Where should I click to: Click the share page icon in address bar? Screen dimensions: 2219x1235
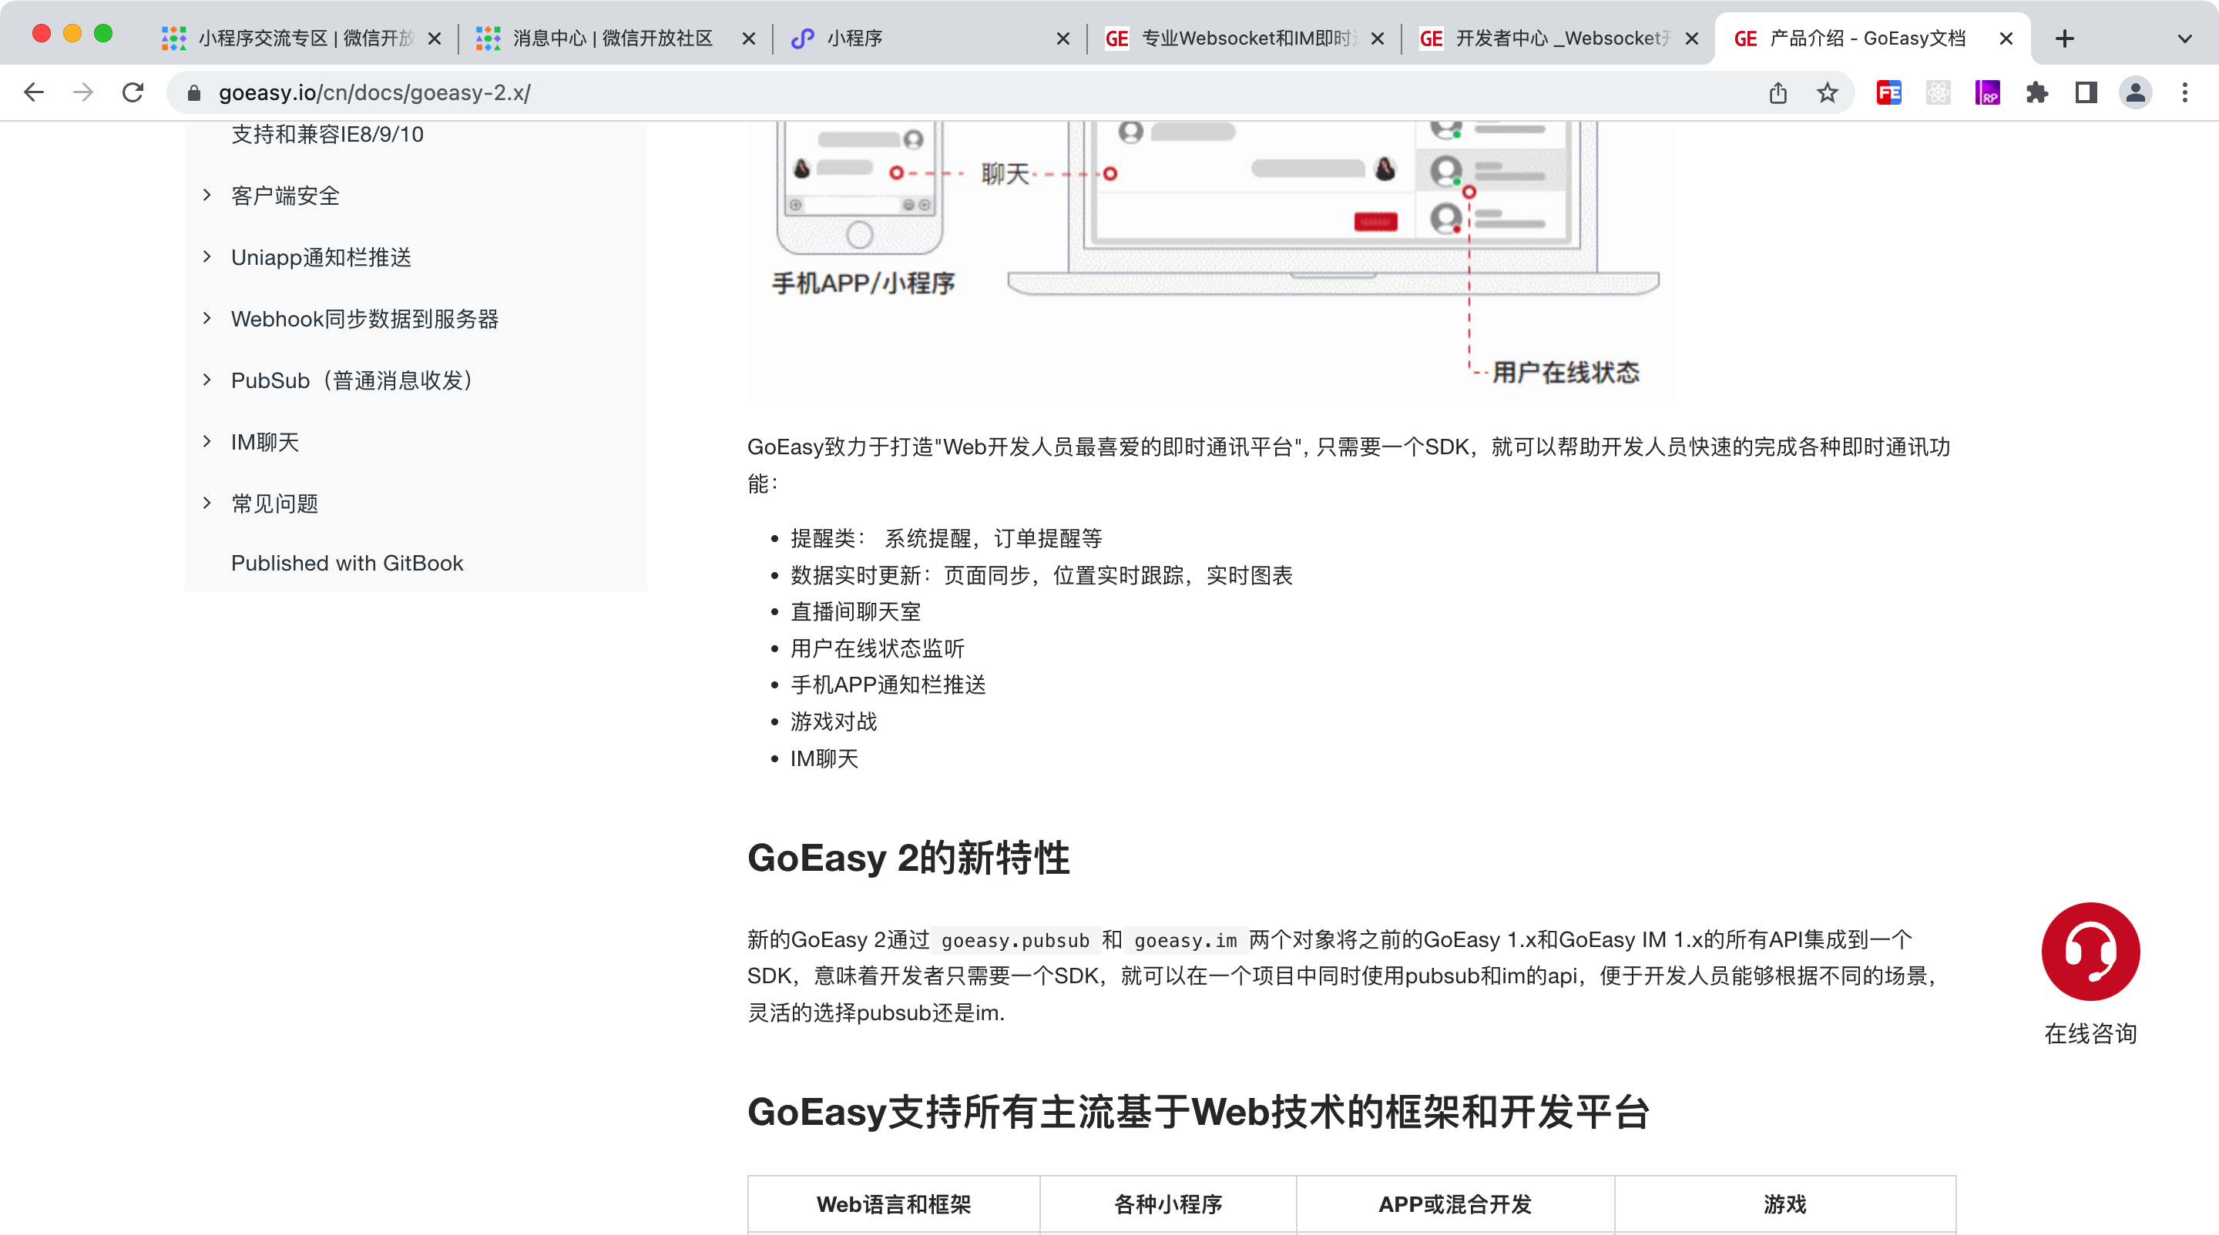tap(1778, 93)
